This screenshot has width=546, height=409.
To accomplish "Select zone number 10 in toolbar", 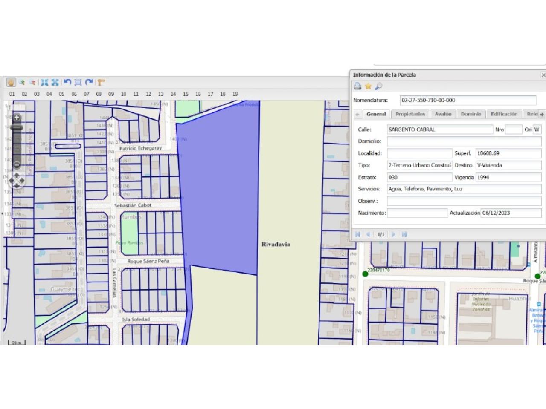I will (x=124, y=94).
